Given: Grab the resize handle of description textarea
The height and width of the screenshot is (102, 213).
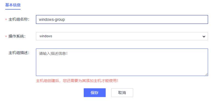Looking at the screenshot, I should (206, 74).
